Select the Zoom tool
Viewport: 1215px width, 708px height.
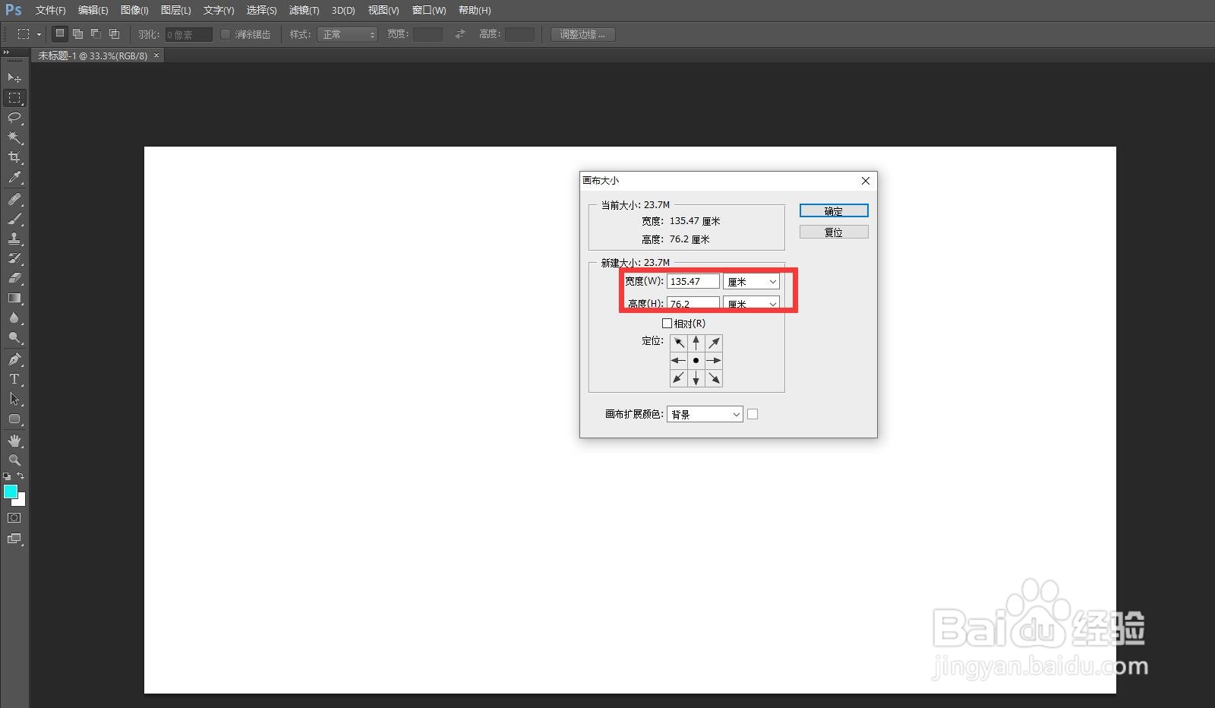(14, 460)
